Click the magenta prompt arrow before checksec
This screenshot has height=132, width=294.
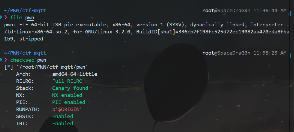click(6, 60)
